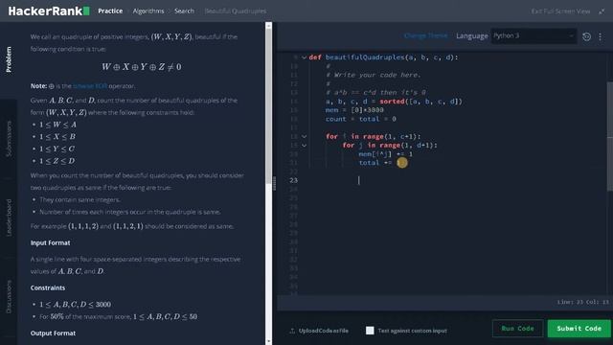Image resolution: width=613 pixels, height=345 pixels.
Task: Click the 'Output Format' heading
Action: 54,333
